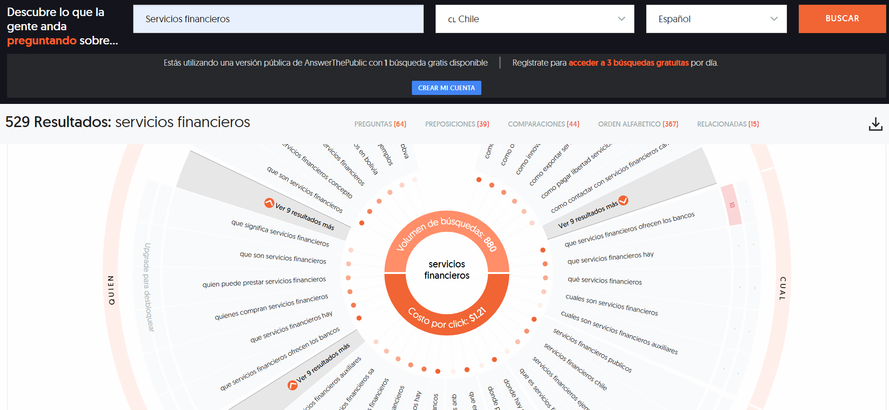Select 'qué servicios financieros' query
Screen dimensions: 889x410
(x=605, y=281)
